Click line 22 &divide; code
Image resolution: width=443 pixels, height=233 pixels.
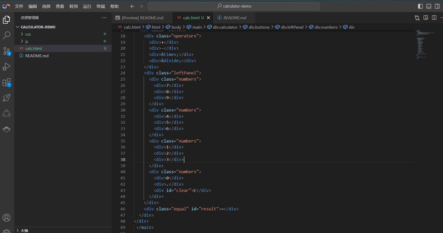[171, 61]
